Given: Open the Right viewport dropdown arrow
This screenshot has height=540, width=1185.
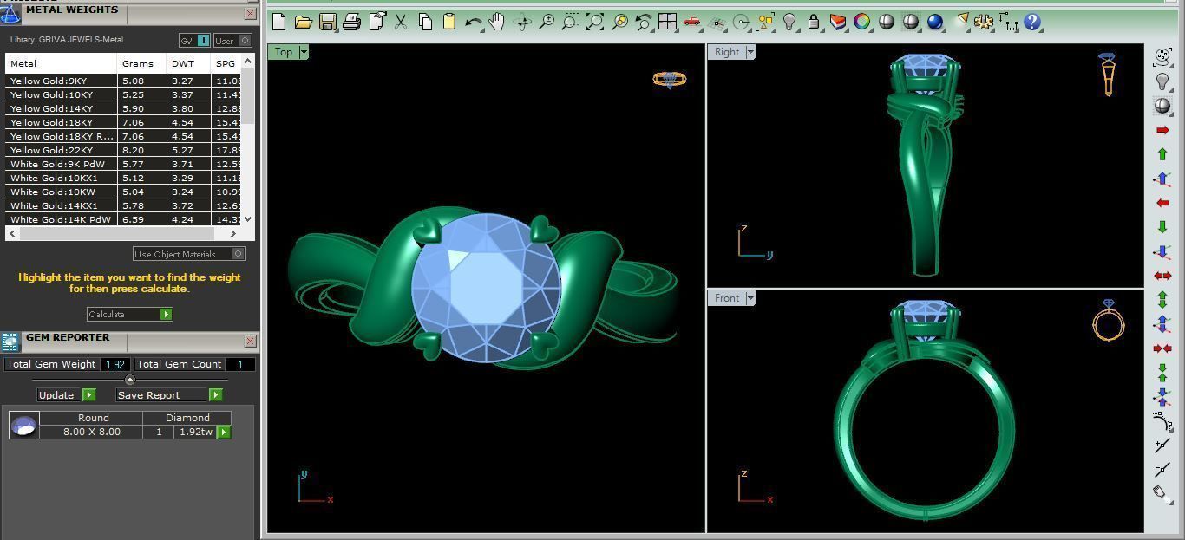Looking at the screenshot, I should 750,52.
